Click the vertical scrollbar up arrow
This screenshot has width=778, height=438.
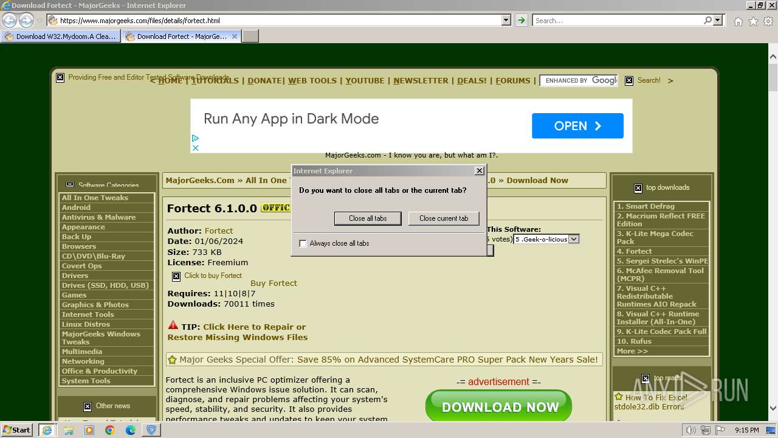773,57
